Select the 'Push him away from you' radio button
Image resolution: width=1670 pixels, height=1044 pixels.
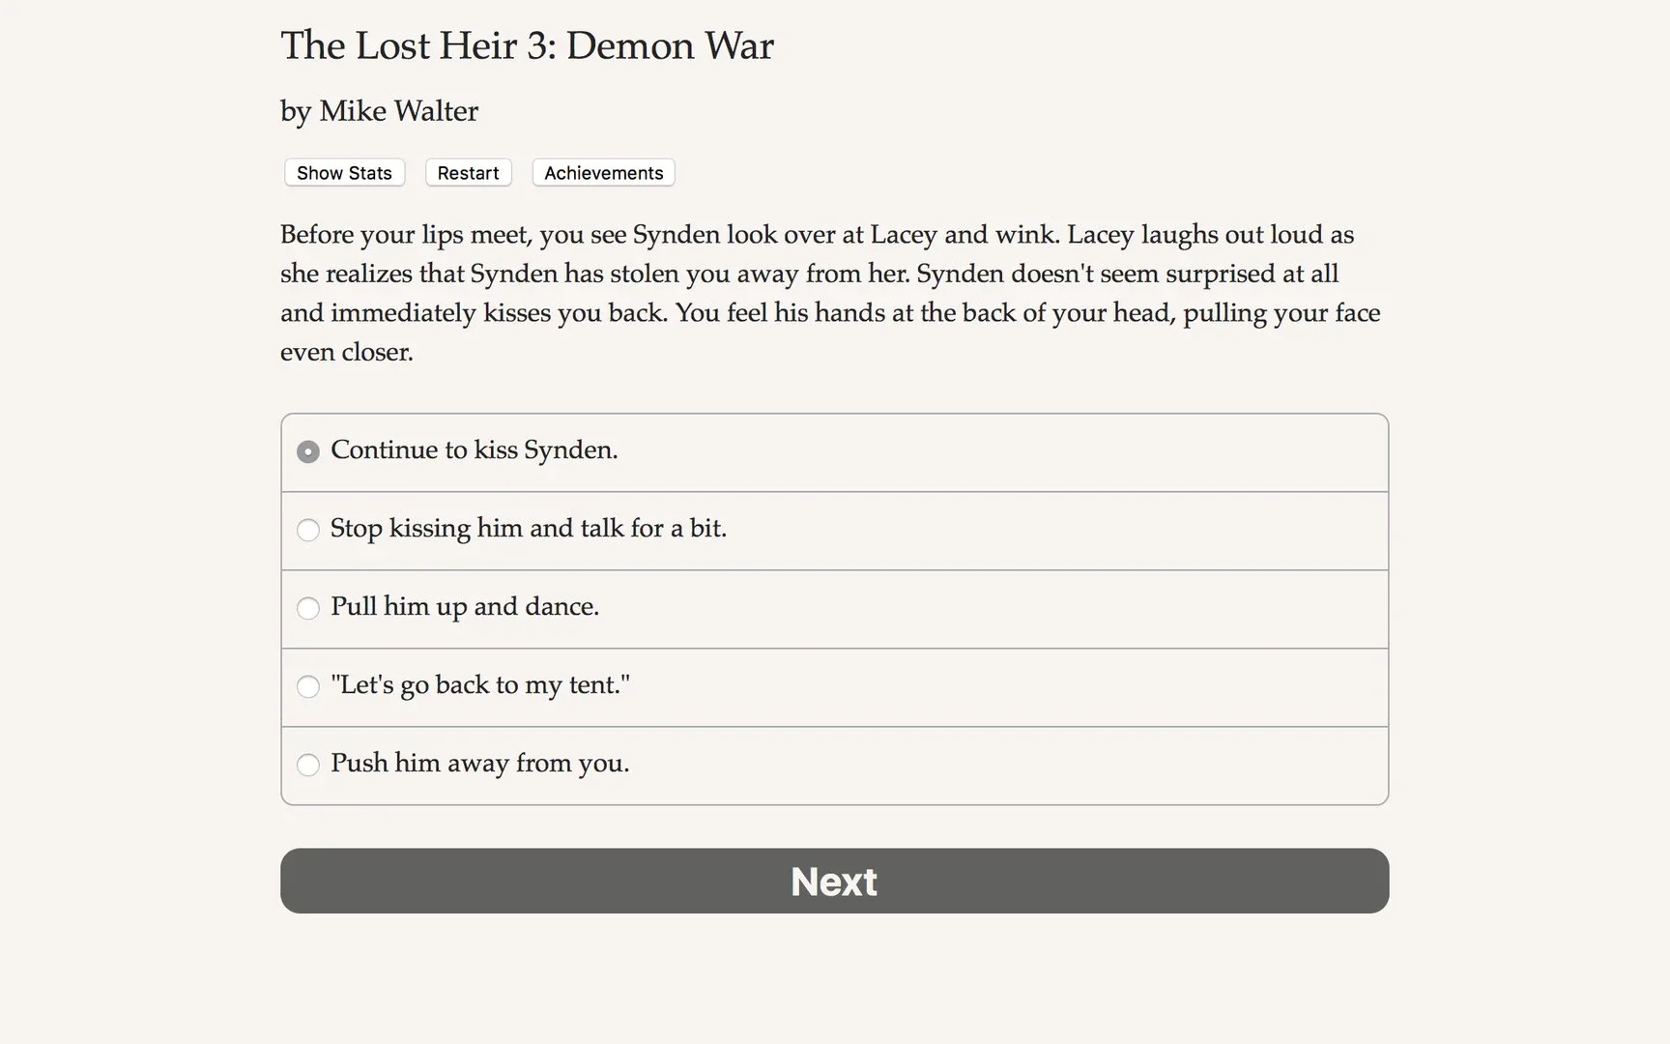[x=308, y=765]
